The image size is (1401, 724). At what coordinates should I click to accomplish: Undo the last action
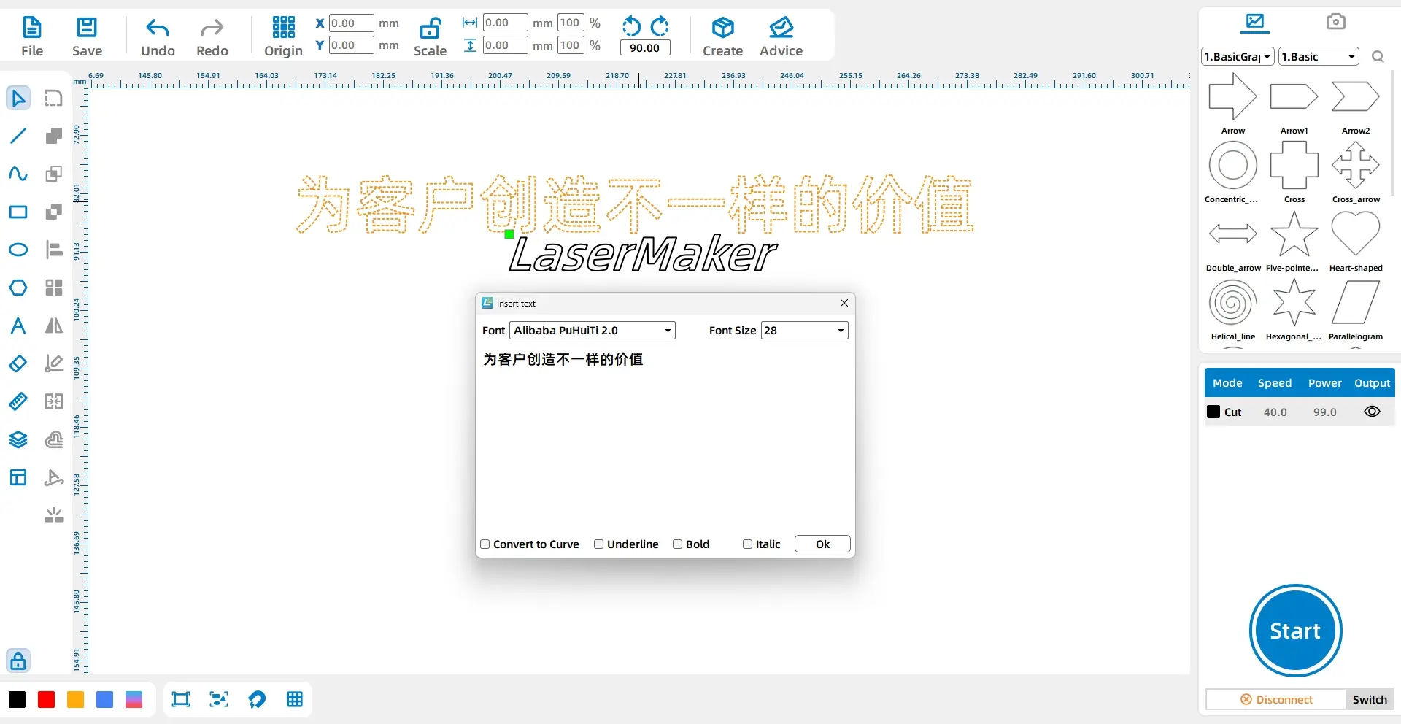coord(158,36)
